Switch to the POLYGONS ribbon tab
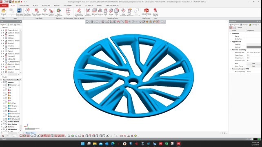 (x=46, y=6)
